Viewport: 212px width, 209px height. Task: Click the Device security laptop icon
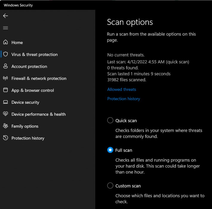[x=6, y=102]
